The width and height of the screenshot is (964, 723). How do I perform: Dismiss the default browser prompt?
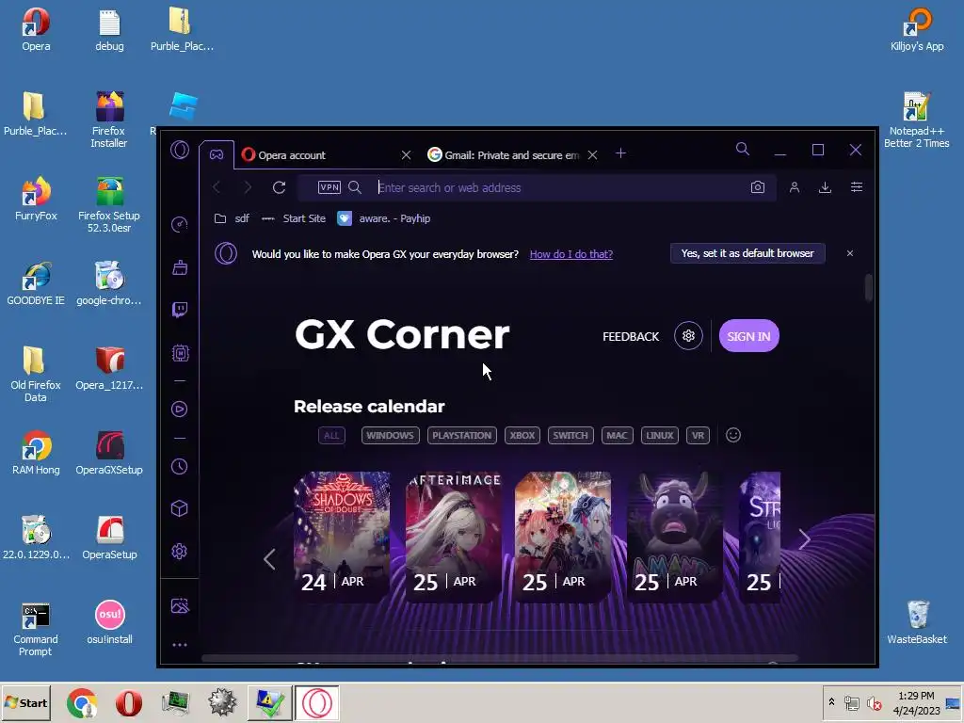(x=850, y=253)
